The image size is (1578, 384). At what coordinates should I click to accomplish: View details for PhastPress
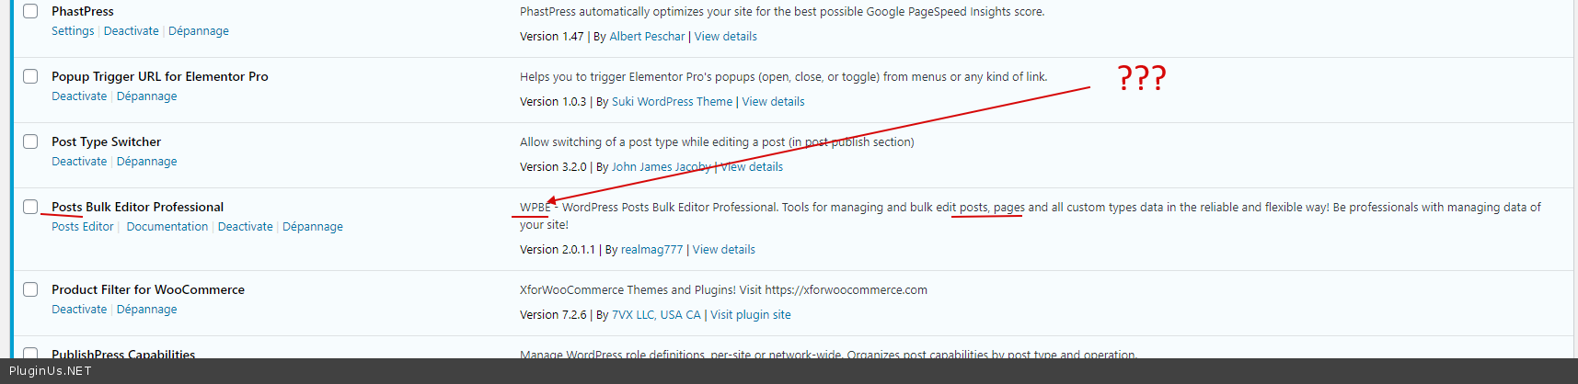pos(725,37)
